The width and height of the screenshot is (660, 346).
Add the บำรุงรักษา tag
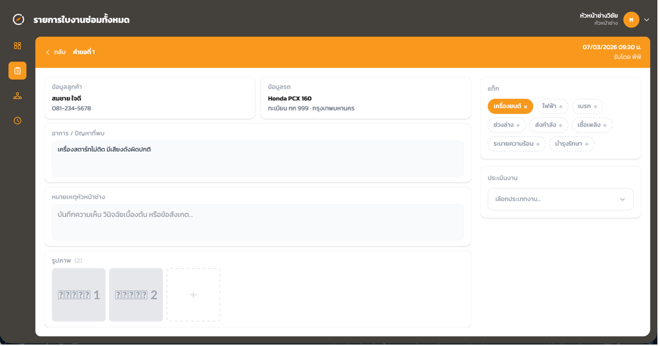[x=574, y=144]
